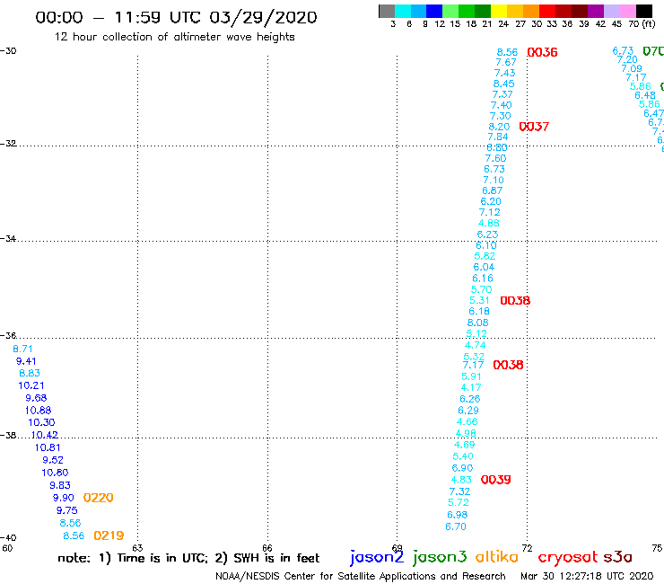Image resolution: width=664 pixels, height=584 pixels.
Task: Click the orange time marker '0219'
Action: point(109,535)
